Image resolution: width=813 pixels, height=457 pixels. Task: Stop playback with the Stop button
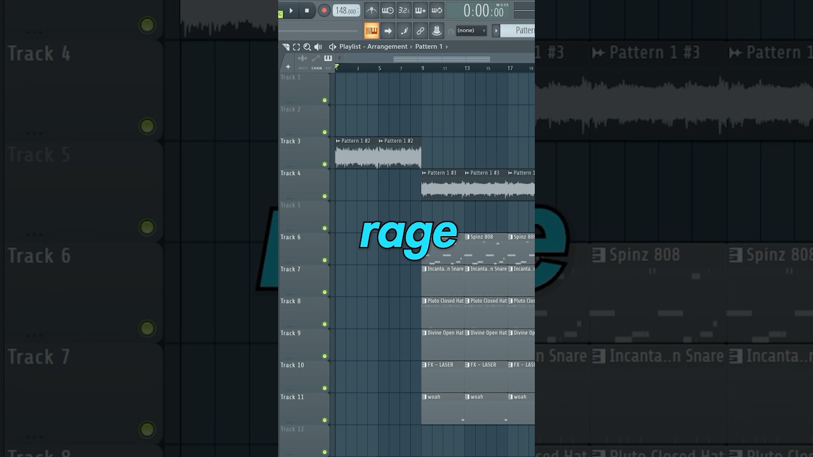coord(307,10)
